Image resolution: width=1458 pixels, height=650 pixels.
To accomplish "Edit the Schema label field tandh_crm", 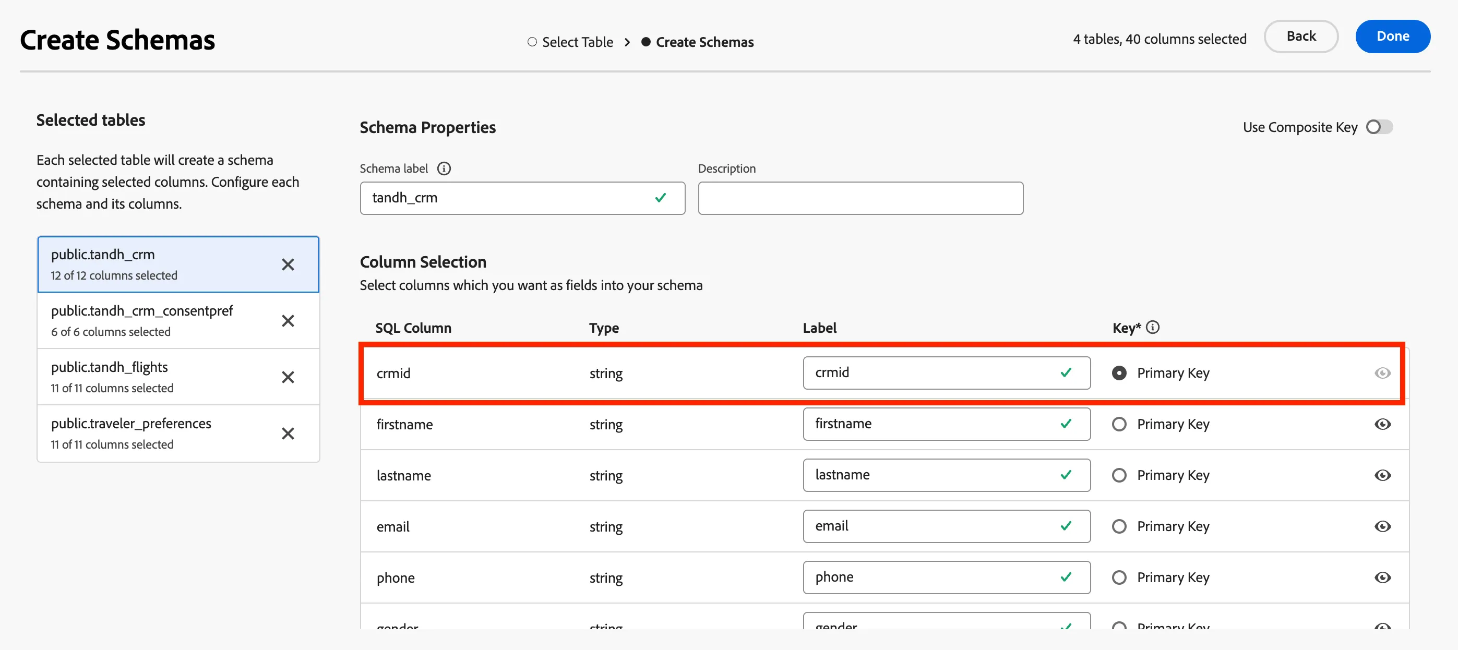I will tap(522, 198).
